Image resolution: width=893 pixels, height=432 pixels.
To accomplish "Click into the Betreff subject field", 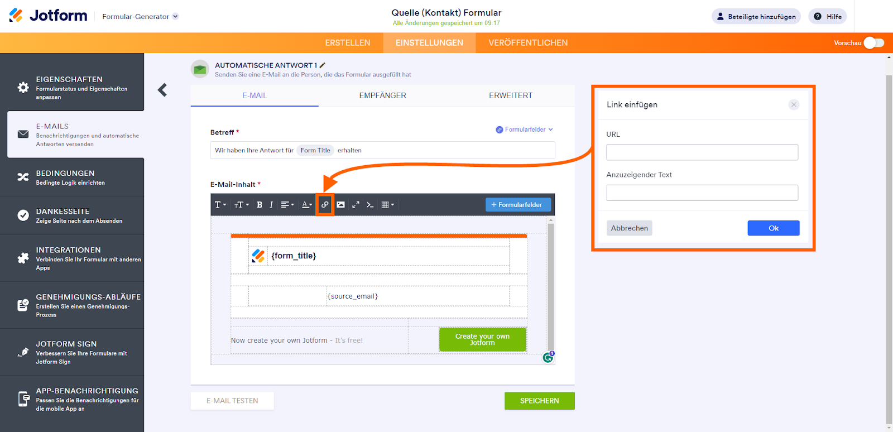I will [x=382, y=150].
